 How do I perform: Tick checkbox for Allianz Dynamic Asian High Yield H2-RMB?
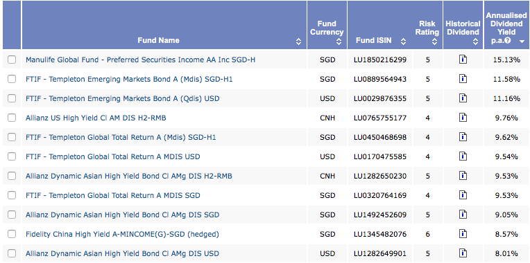(12, 176)
